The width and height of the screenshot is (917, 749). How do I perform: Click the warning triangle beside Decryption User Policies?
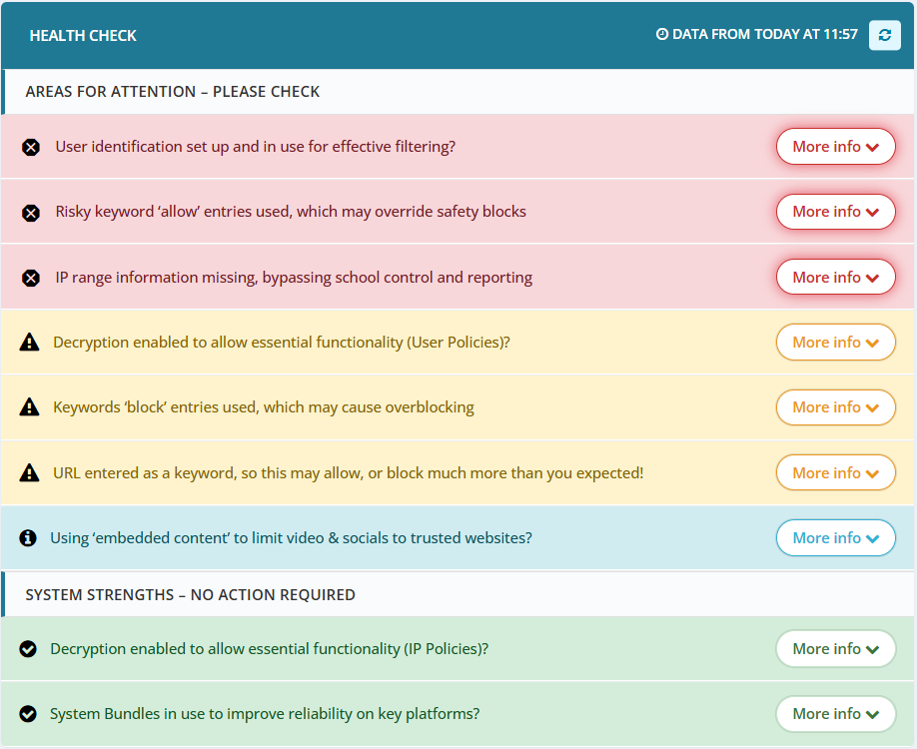click(x=30, y=343)
